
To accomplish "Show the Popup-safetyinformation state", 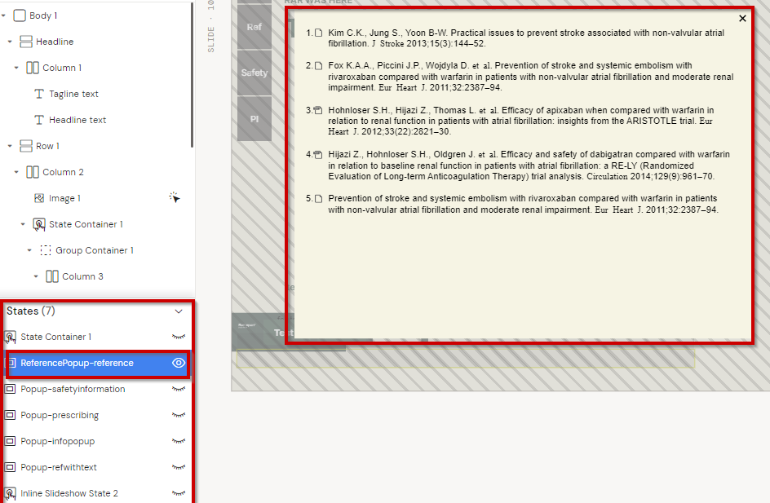I will (x=179, y=389).
